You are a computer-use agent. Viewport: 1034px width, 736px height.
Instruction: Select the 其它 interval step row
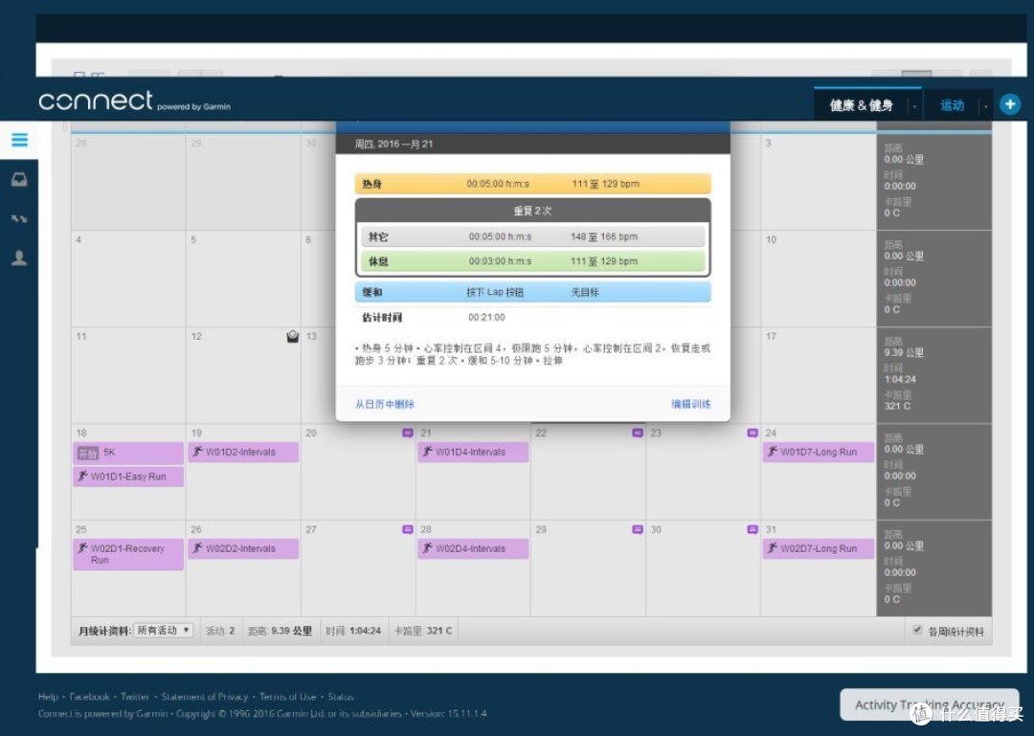pos(533,236)
